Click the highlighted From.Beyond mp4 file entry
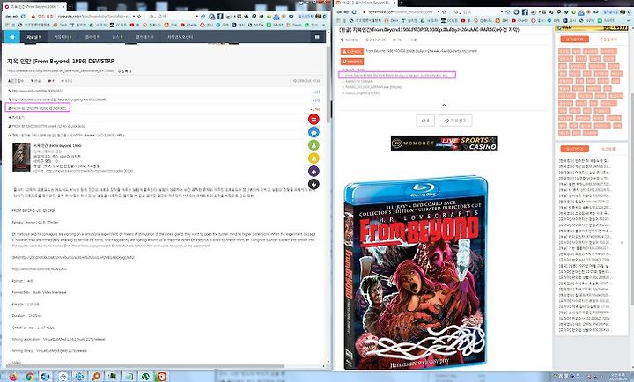 [397, 75]
